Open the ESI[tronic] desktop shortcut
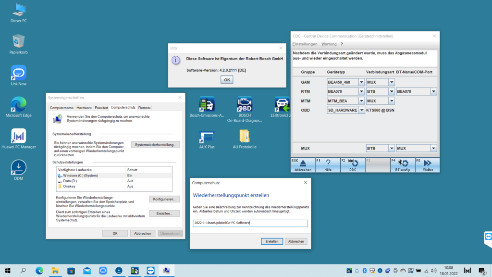The image size is (492, 277). [281, 107]
